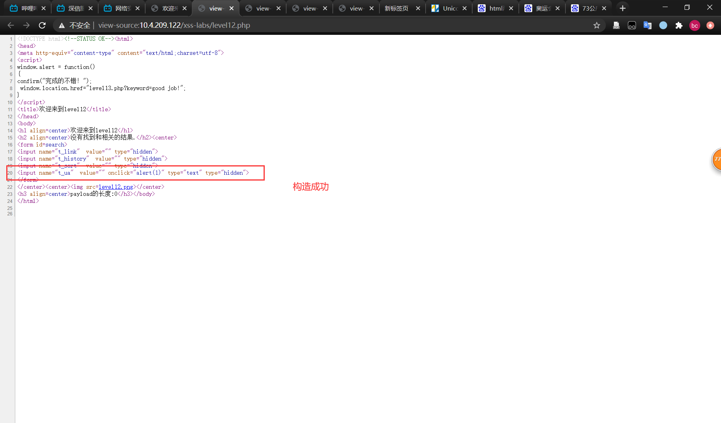The image size is (721, 423).
Task: Bookmark this page with the star icon
Action: [x=596, y=25]
